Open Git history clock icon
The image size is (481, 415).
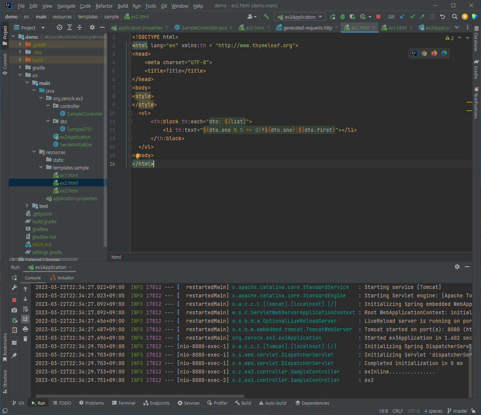click(432, 17)
